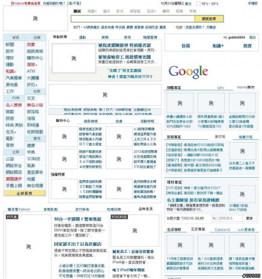Switch to the Catworld tab
The height and width of the screenshot is (279, 262).
click(x=222, y=230)
